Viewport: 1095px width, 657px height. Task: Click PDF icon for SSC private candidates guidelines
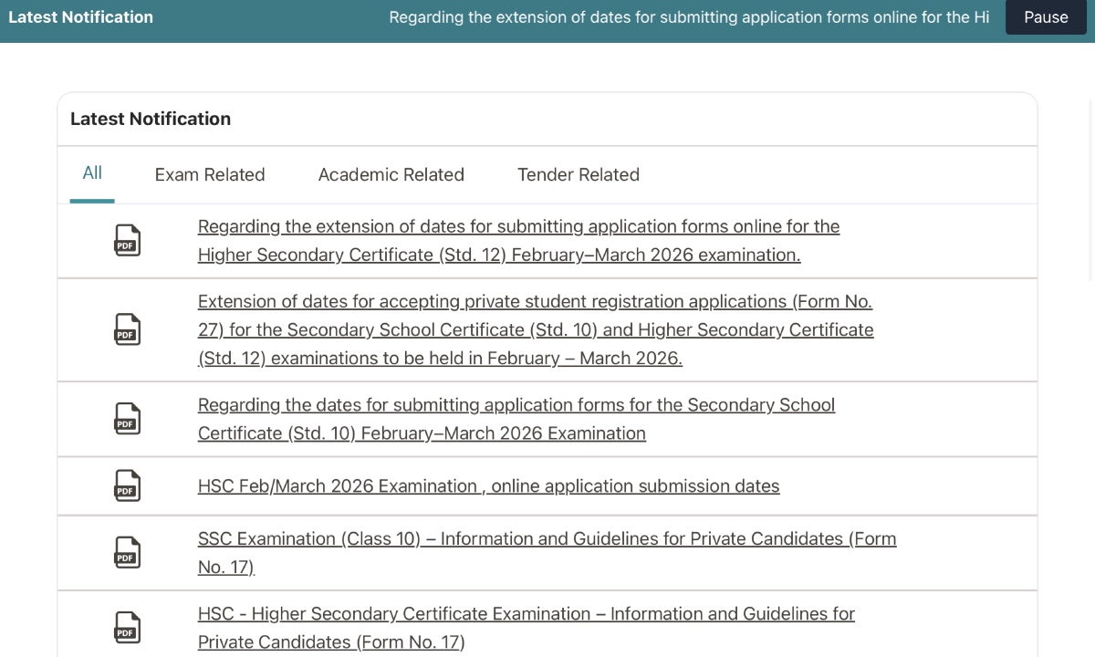coord(127,552)
